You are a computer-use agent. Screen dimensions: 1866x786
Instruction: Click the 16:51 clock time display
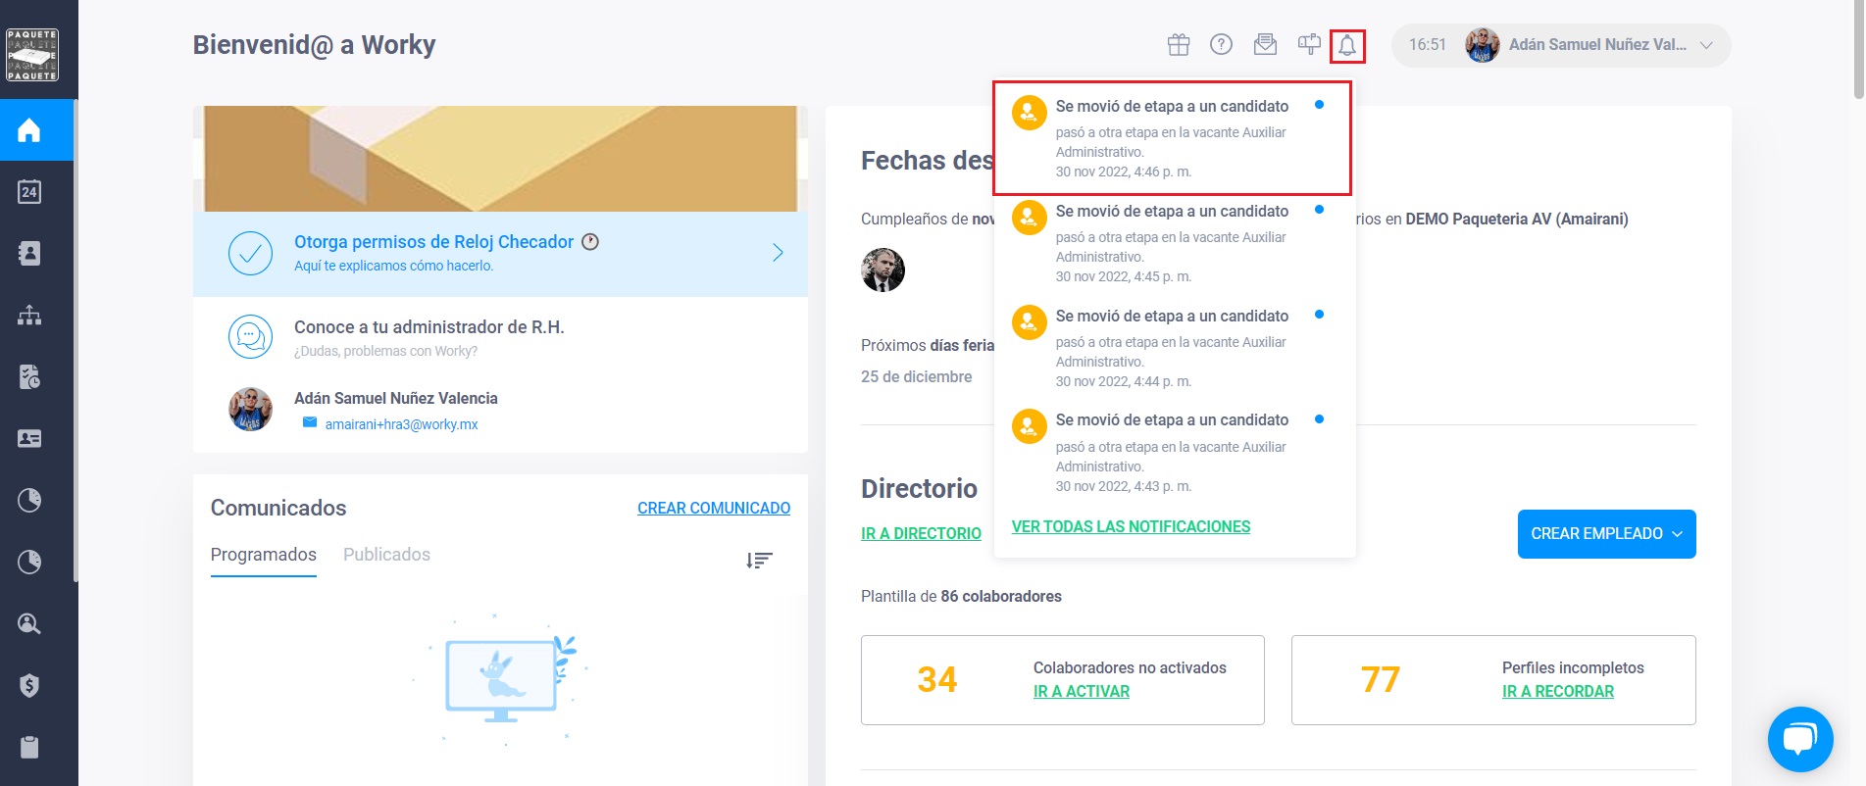click(1428, 45)
